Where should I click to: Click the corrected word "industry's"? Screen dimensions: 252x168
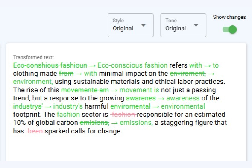click(x=68, y=106)
